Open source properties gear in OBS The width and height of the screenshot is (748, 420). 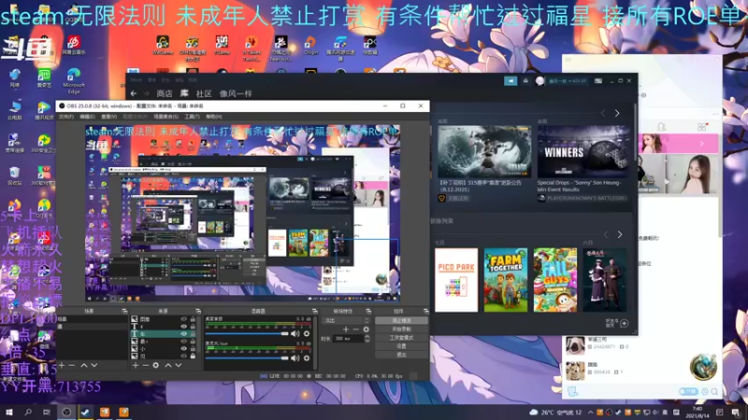click(x=156, y=365)
